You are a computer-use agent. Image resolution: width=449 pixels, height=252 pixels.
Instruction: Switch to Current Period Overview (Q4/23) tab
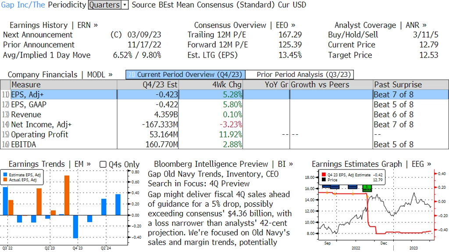(185, 75)
